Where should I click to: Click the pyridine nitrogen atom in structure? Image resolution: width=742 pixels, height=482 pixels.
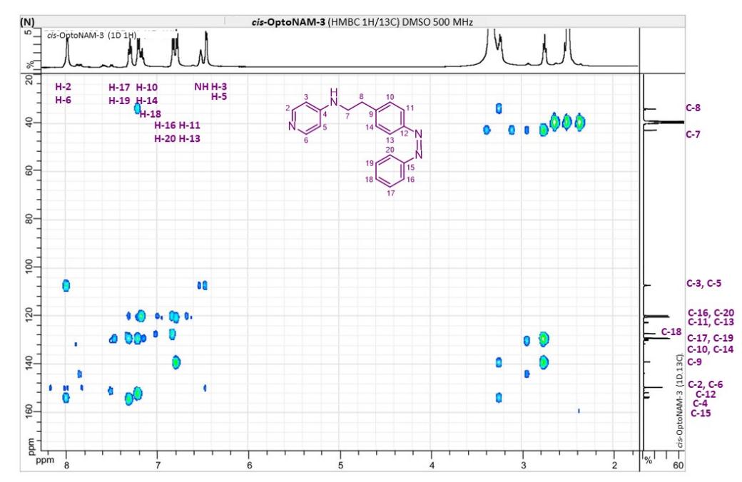pyautogui.click(x=291, y=127)
